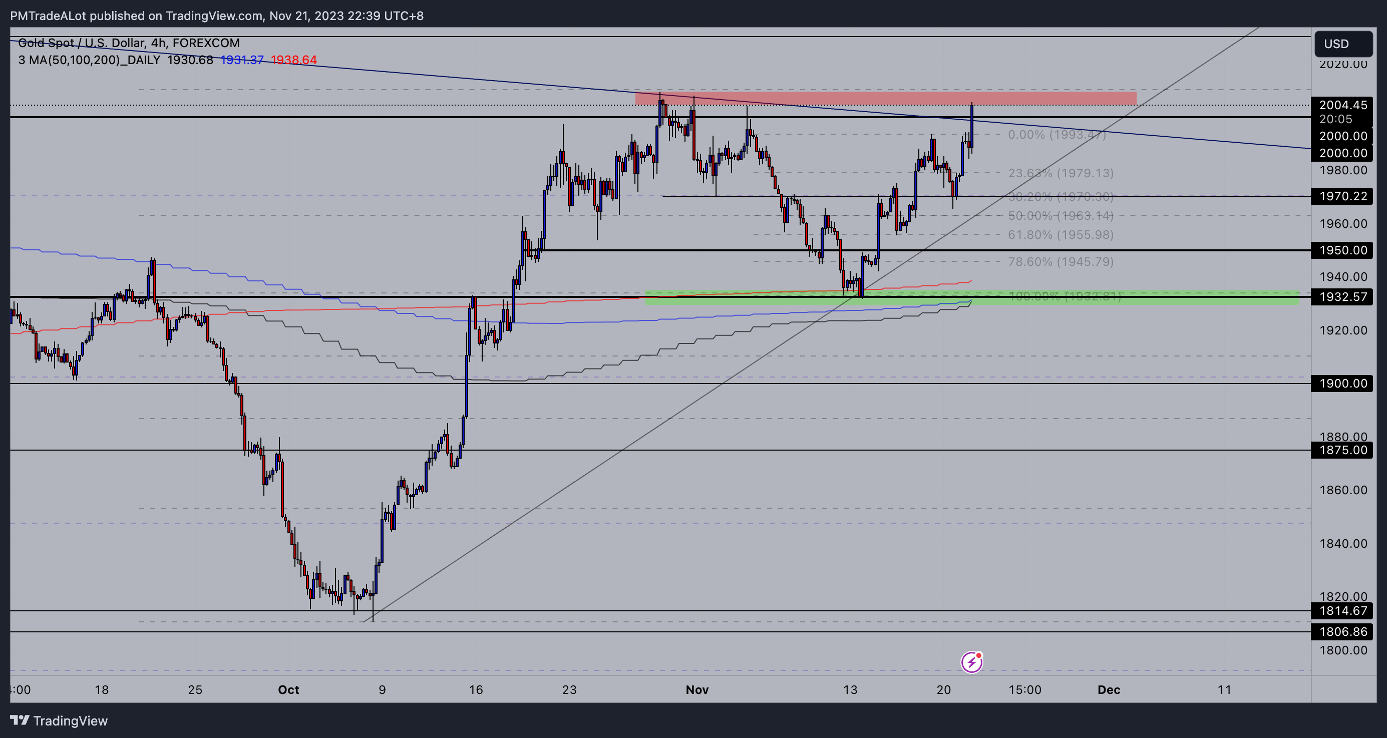This screenshot has width=1387, height=738.
Task: Select the 100.00% (1932.81) Fibonacci label
Action: point(1065,296)
